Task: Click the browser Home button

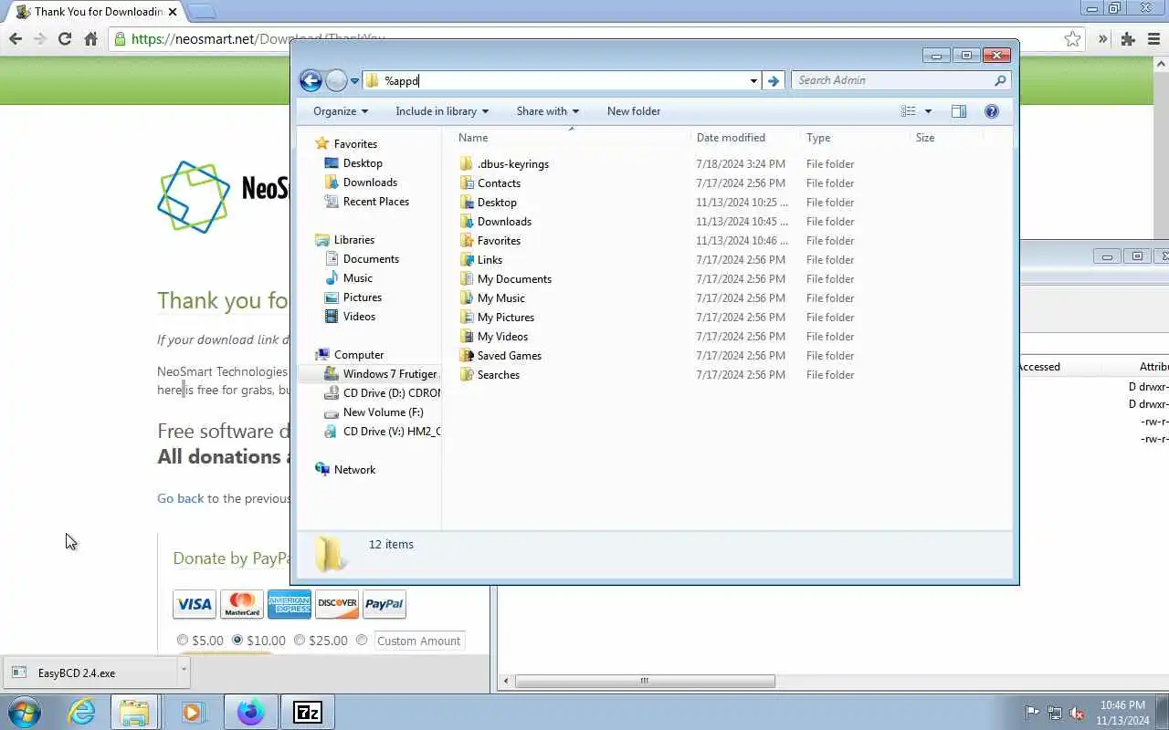Action: click(90, 38)
